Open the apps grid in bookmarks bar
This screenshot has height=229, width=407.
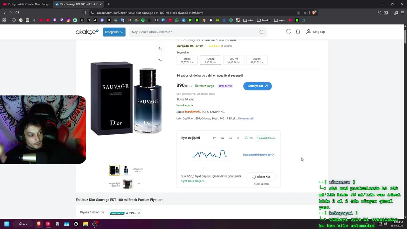point(4,20)
